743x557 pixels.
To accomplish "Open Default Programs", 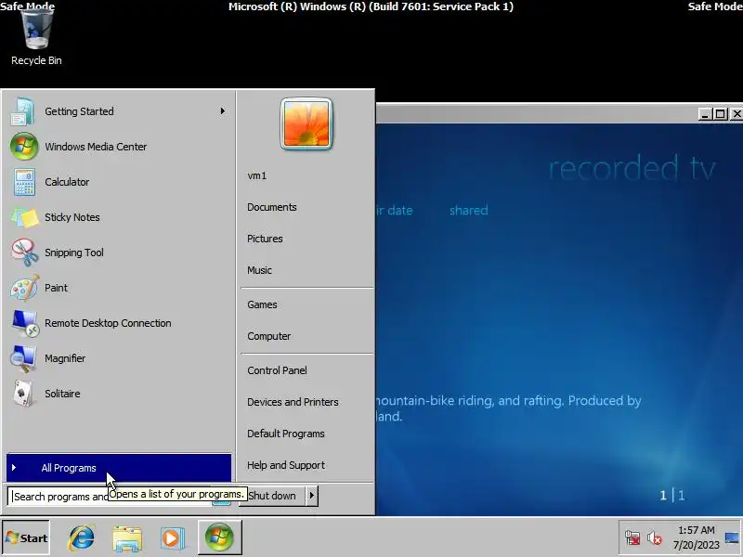I will pos(286,434).
